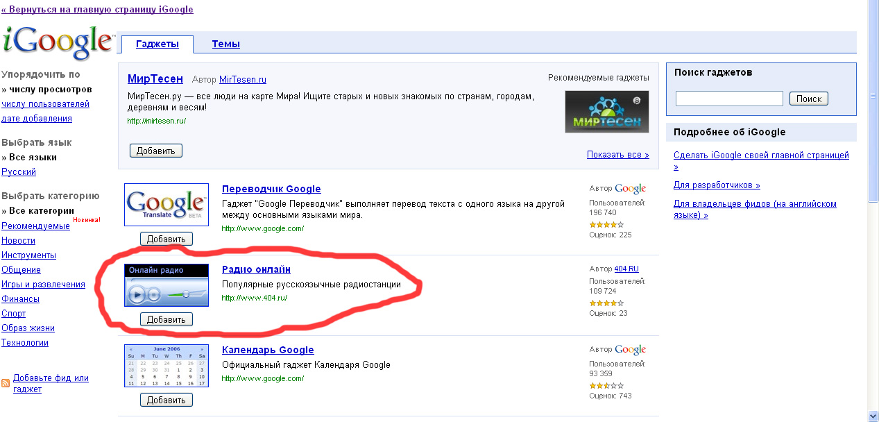This screenshot has height=422, width=879.
Task: Open the Финансы category
Action: pyautogui.click(x=20, y=299)
